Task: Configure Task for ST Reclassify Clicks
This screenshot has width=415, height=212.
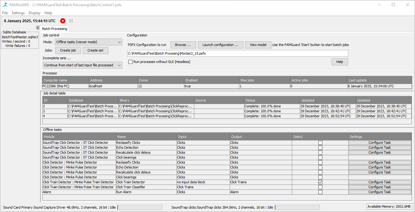Action: click(x=380, y=143)
